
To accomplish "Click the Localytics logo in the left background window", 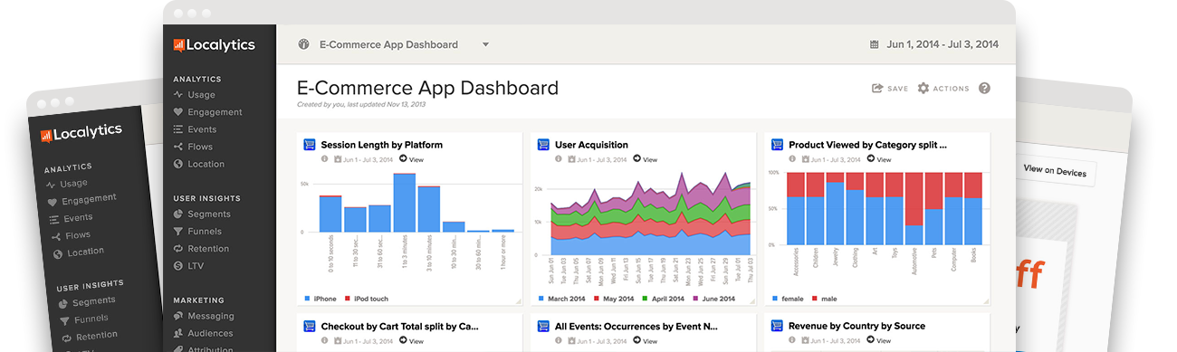I will [81, 134].
